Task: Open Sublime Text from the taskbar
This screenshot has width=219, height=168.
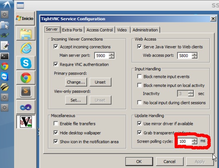Action: click(26, 92)
